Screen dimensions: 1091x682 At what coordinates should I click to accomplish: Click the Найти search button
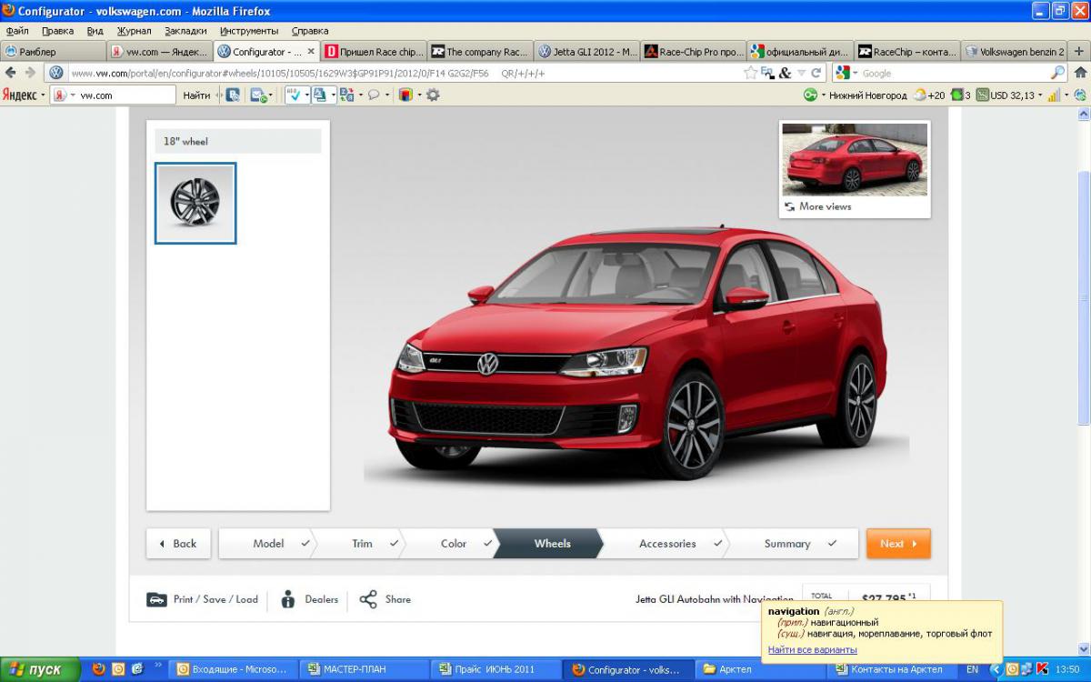click(195, 95)
